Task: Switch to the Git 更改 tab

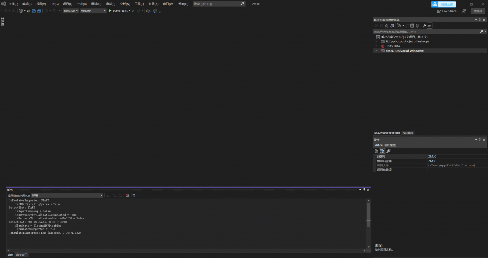Action: (408, 133)
